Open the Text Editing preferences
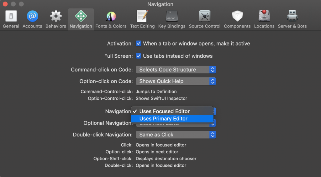 (x=142, y=19)
